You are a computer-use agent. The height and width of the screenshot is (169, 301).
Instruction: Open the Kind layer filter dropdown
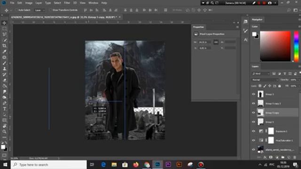[x=261, y=74]
